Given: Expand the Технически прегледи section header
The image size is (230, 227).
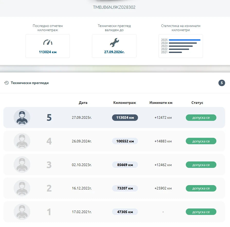Looking at the screenshot, I should (30, 83).
